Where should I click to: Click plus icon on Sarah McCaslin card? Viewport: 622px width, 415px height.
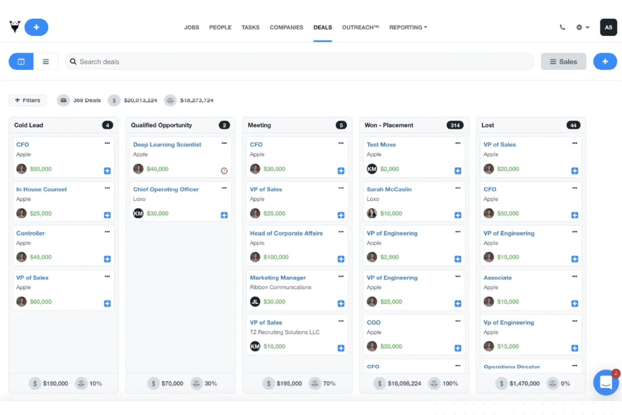coord(458,215)
